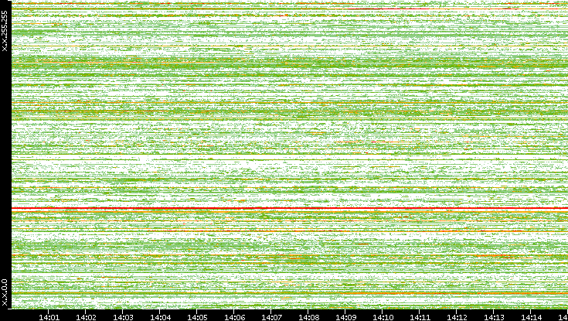Image resolution: width=568 pixels, height=321 pixels.
Task: Click the 14:13 time label
Action: tap(494, 317)
